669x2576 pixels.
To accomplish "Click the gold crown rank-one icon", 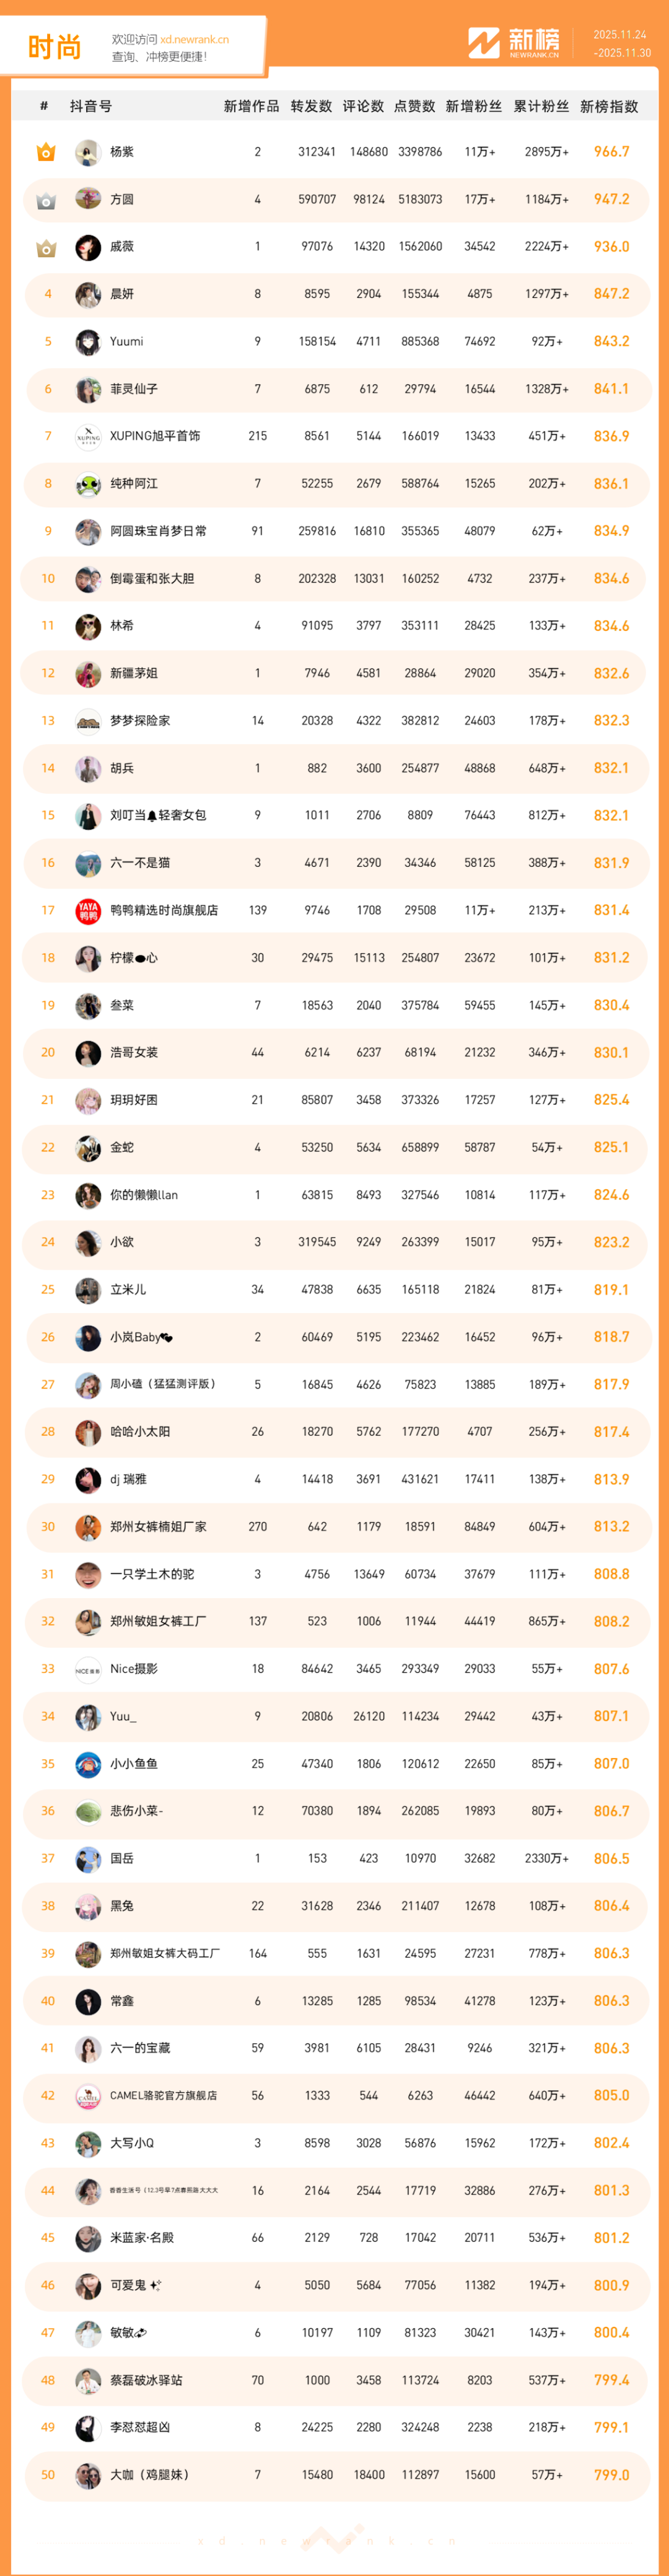I will [46, 152].
